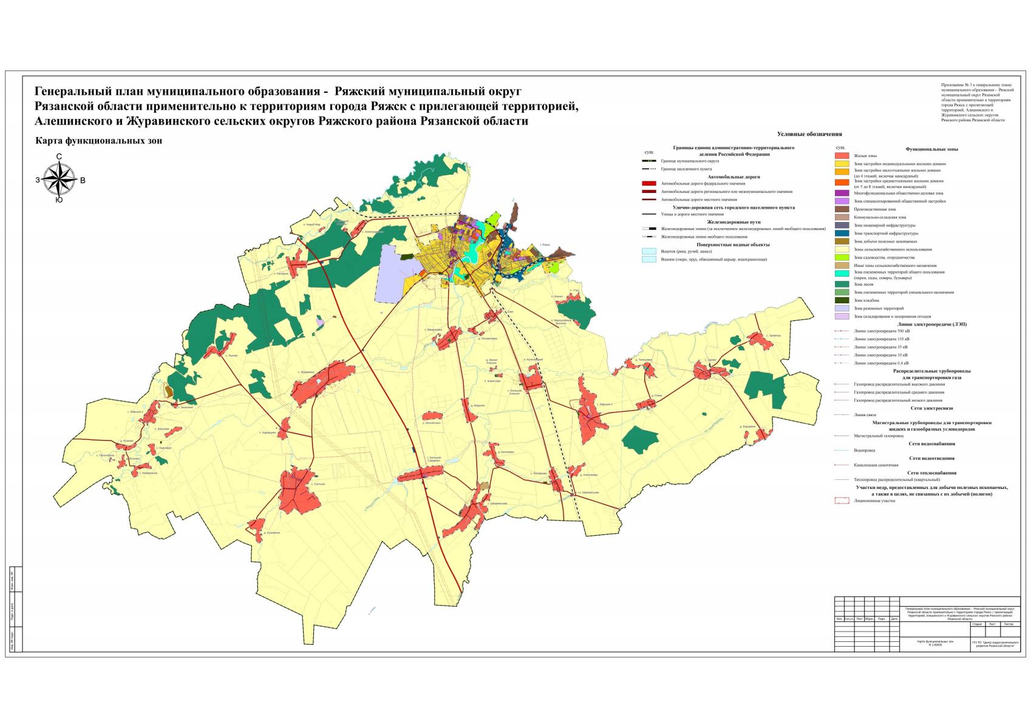Click the 'Карта функциональных зон' subtitle
The width and height of the screenshot is (1031, 728).
tap(98, 141)
